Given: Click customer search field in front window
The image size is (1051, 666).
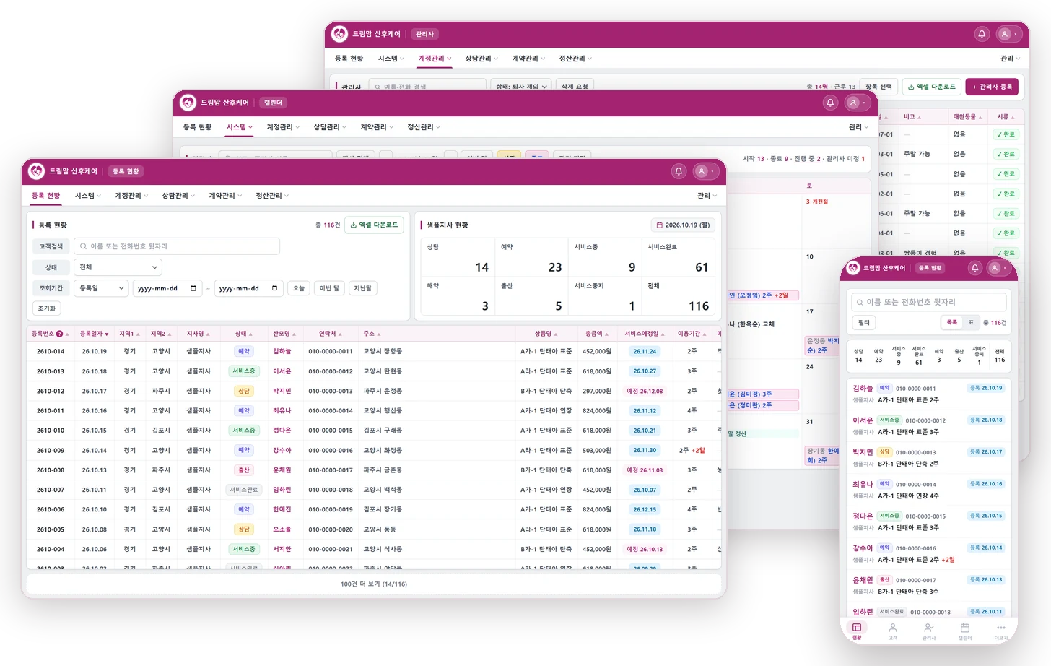Looking at the screenshot, I should coord(177,246).
